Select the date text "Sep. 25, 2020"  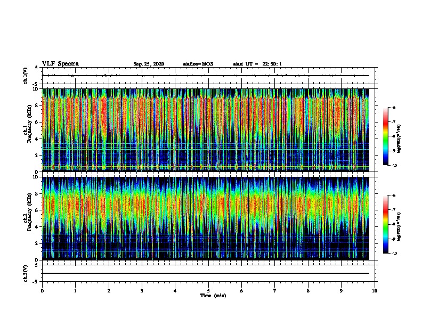pos(149,64)
